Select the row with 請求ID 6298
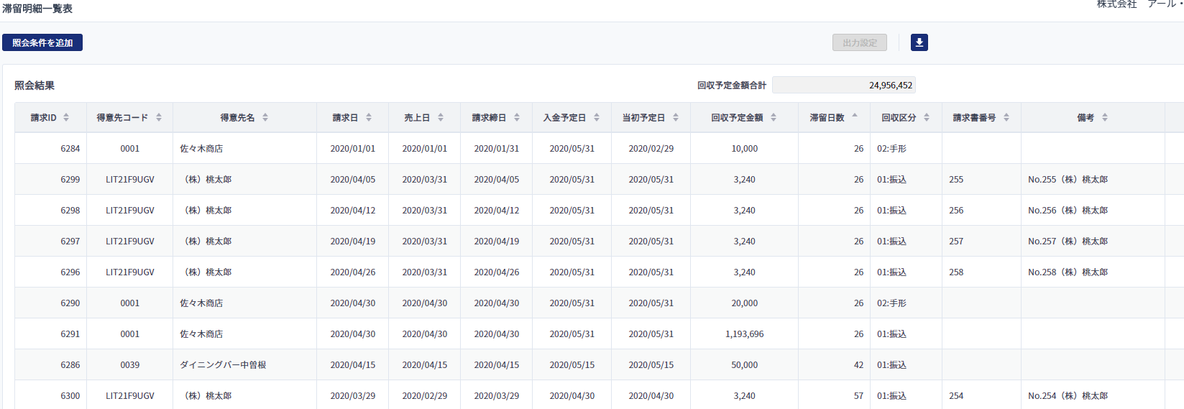The width and height of the screenshot is (1184, 409). click(x=600, y=210)
